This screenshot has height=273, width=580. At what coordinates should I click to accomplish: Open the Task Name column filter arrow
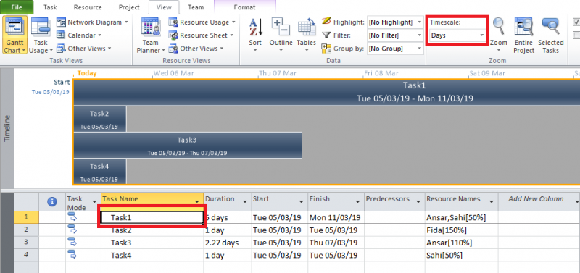click(x=197, y=202)
